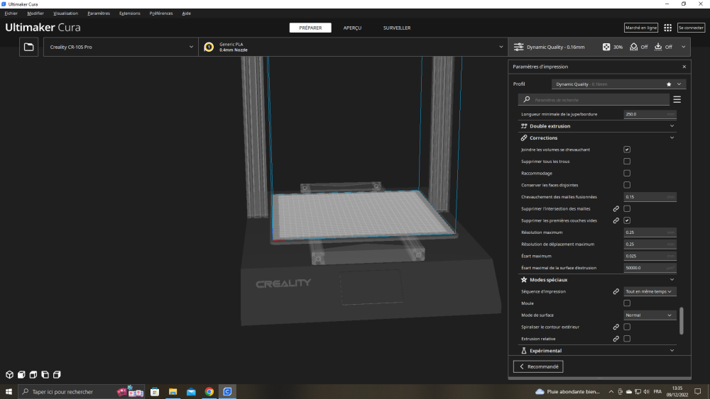Enable Raccommodage checkbox

[627, 173]
